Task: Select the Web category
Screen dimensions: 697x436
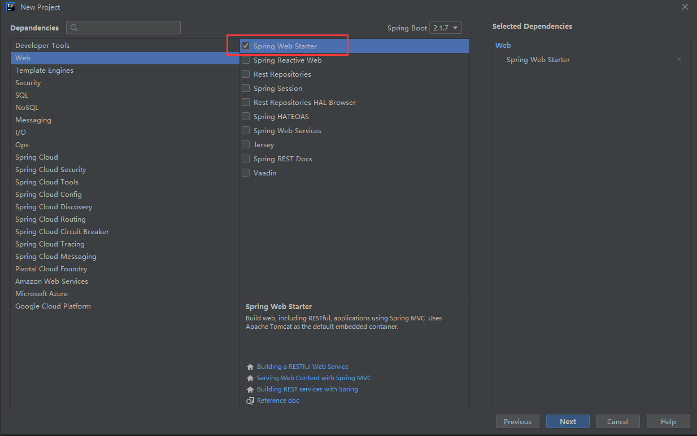Action: pyautogui.click(x=125, y=58)
